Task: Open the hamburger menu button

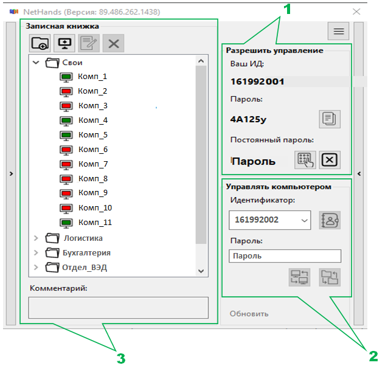Action: click(338, 31)
